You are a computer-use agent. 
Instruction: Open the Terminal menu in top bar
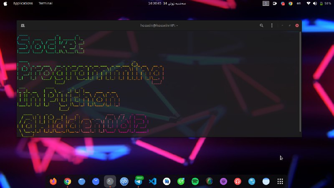coord(46,3)
